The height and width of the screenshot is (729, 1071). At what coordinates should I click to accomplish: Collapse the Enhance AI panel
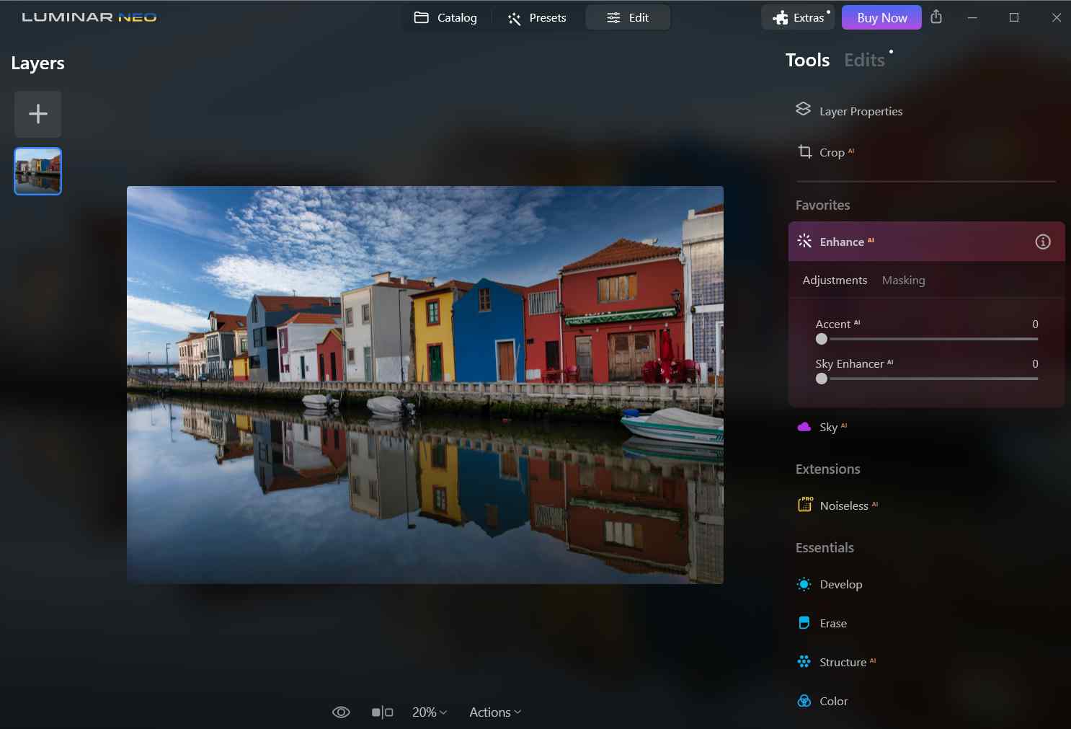coord(842,242)
